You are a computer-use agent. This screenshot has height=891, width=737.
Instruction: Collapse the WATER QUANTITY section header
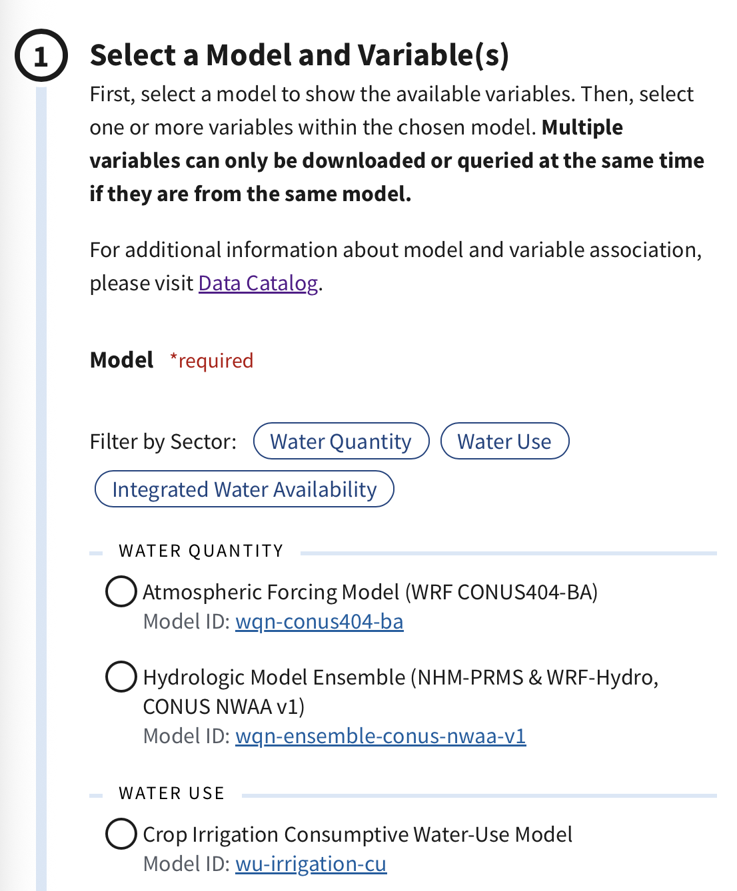[200, 551]
